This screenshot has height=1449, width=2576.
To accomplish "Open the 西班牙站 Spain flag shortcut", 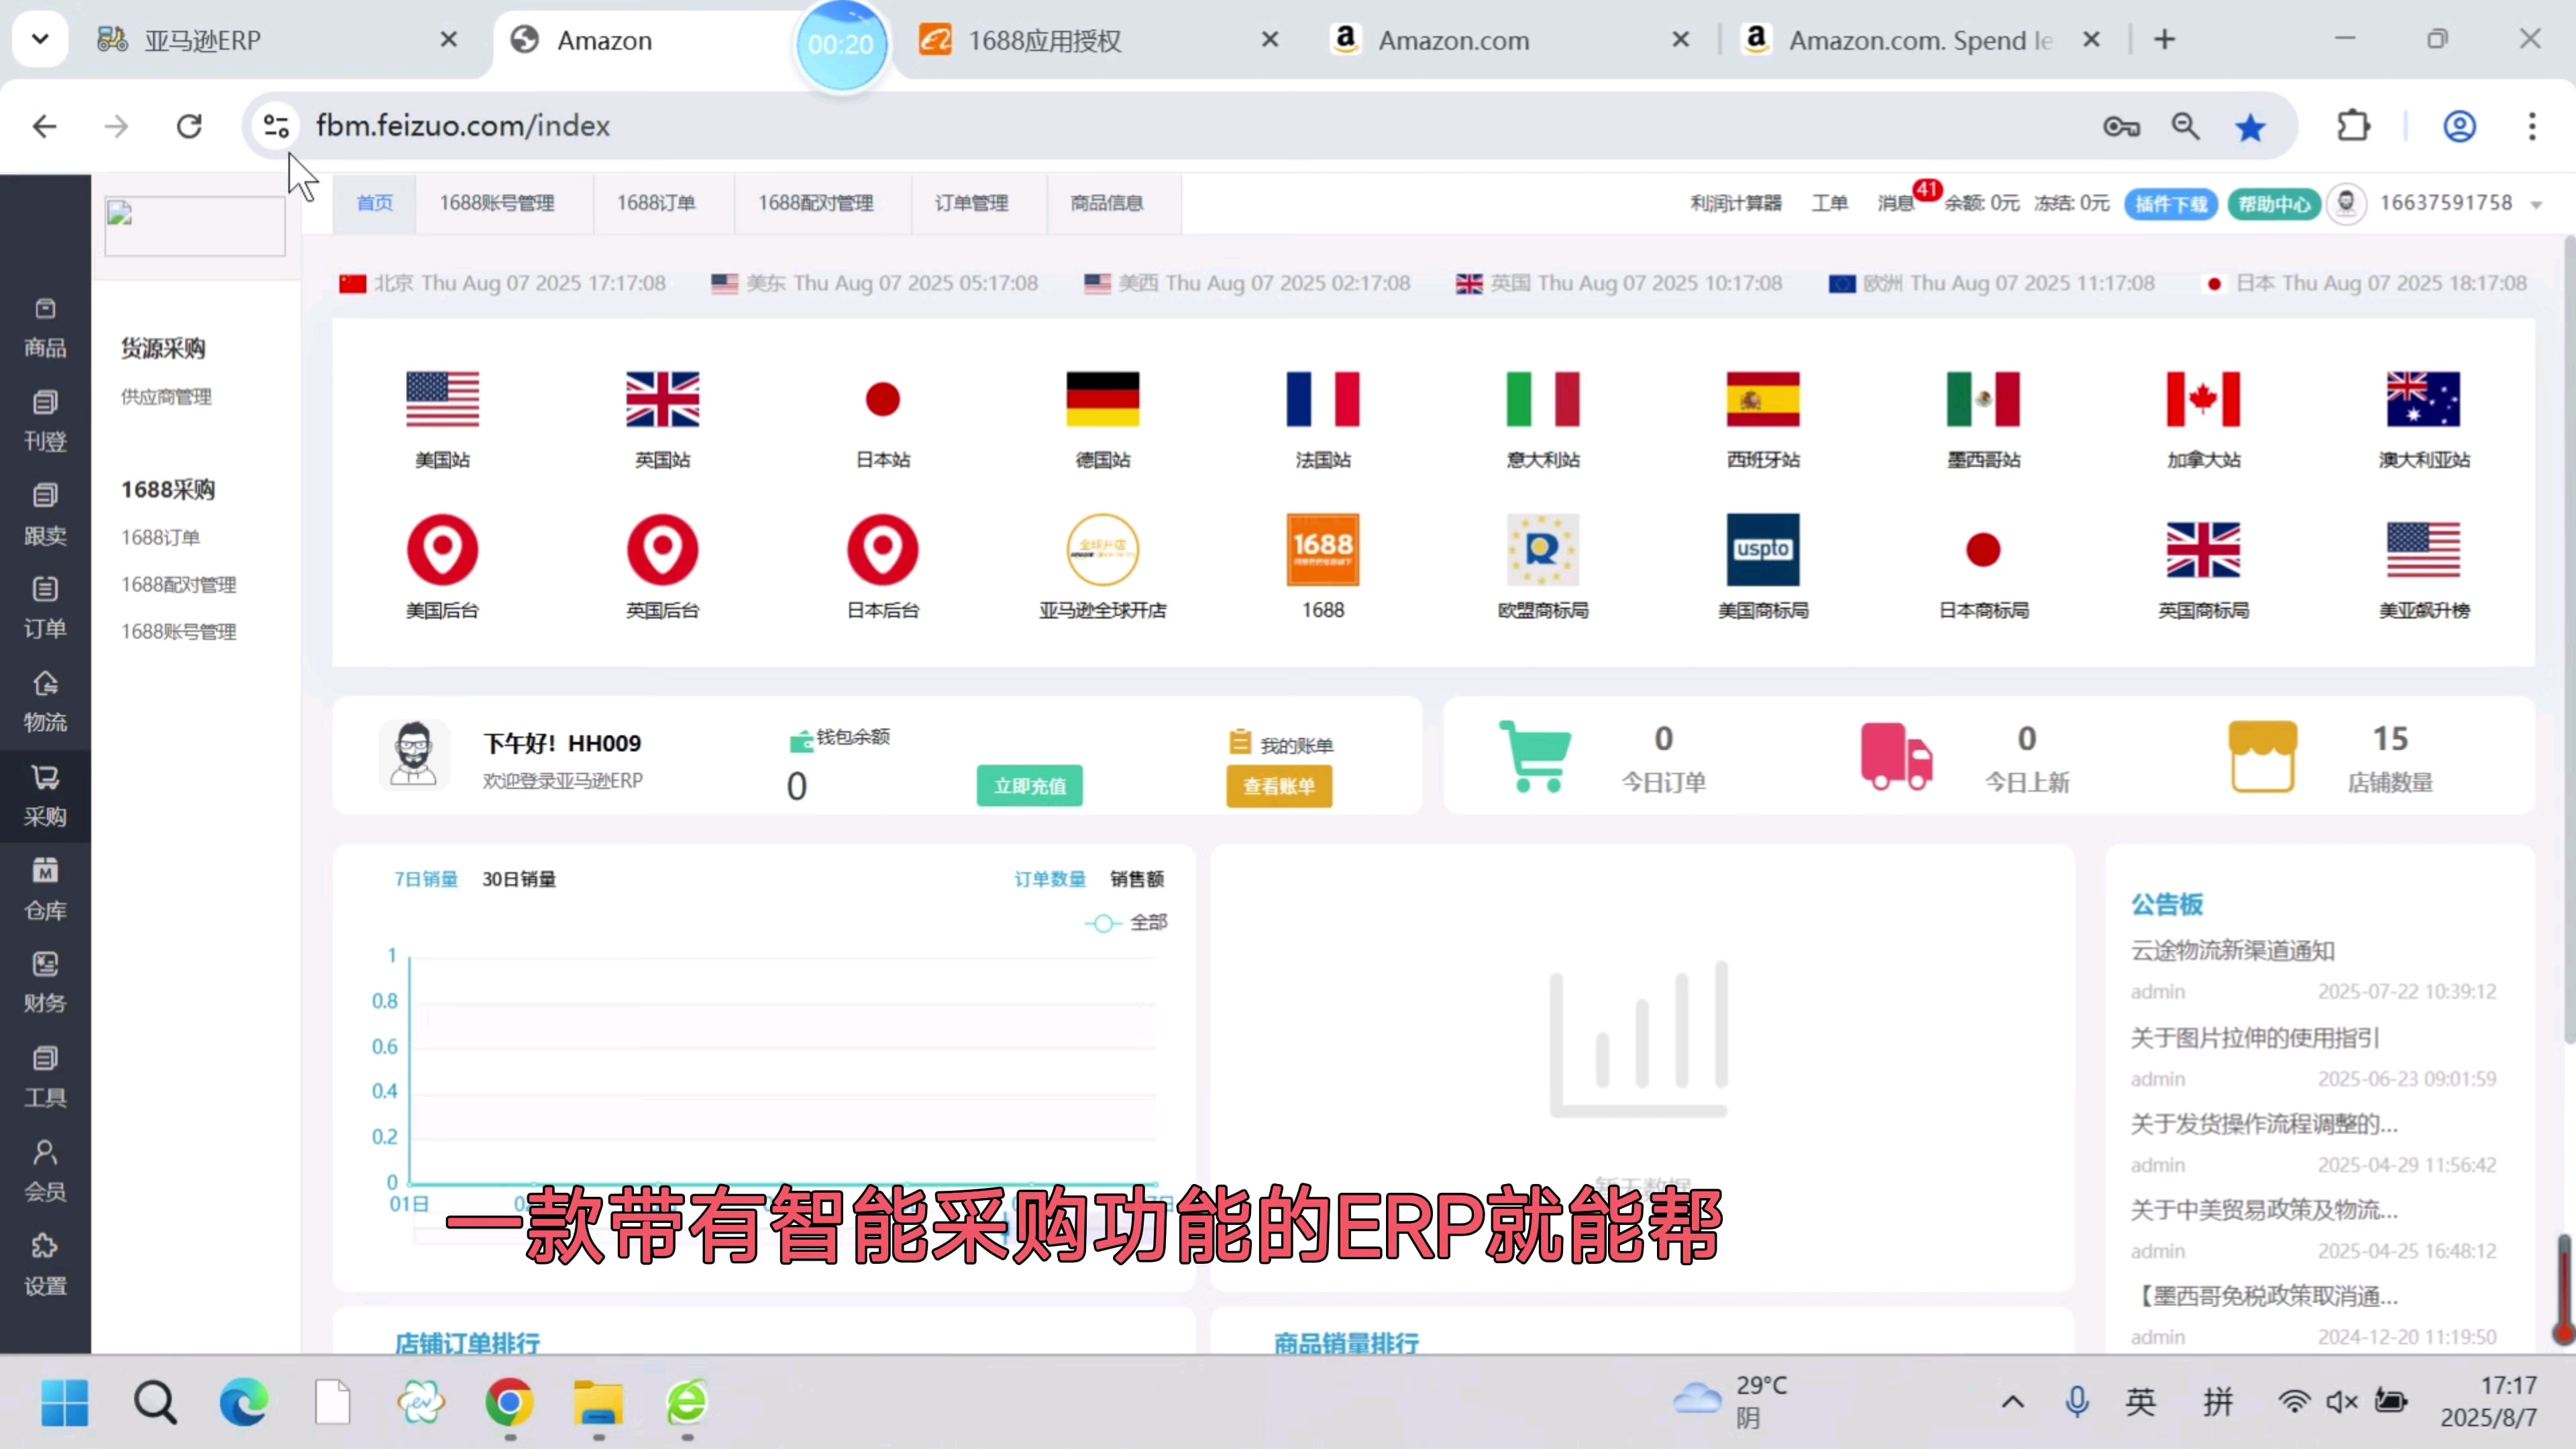I will [1762, 400].
